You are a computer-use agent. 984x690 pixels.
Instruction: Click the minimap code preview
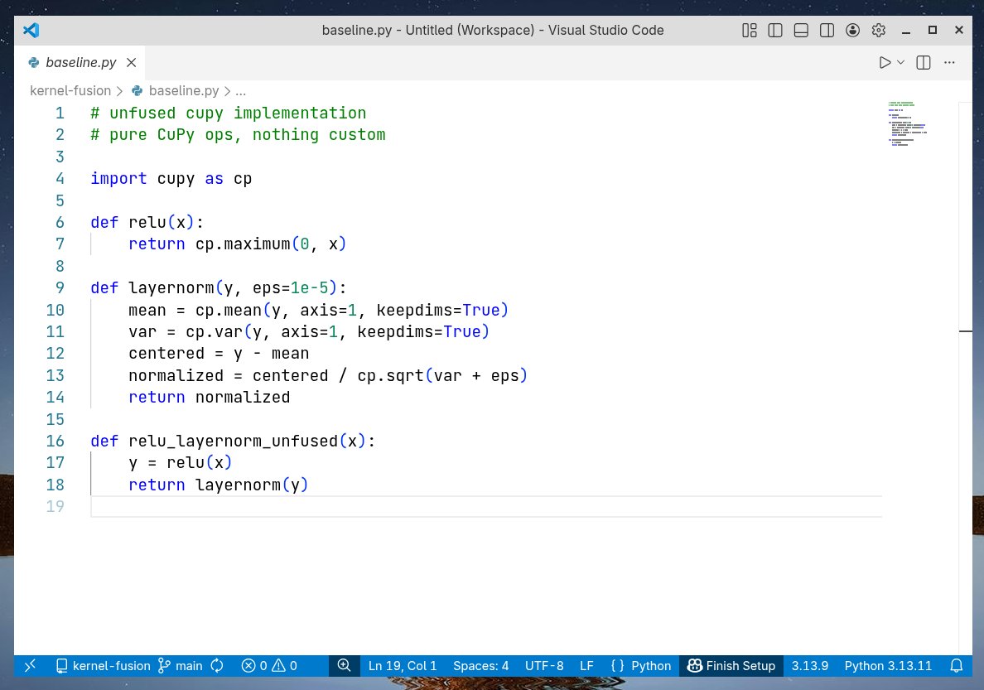[x=908, y=123]
